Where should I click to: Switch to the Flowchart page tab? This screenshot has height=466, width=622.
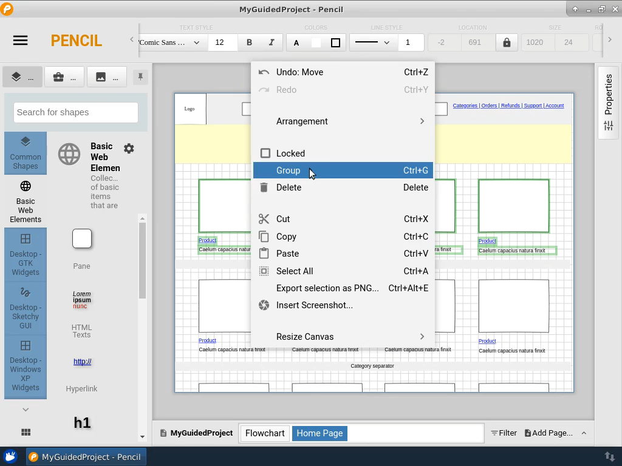tap(265, 433)
